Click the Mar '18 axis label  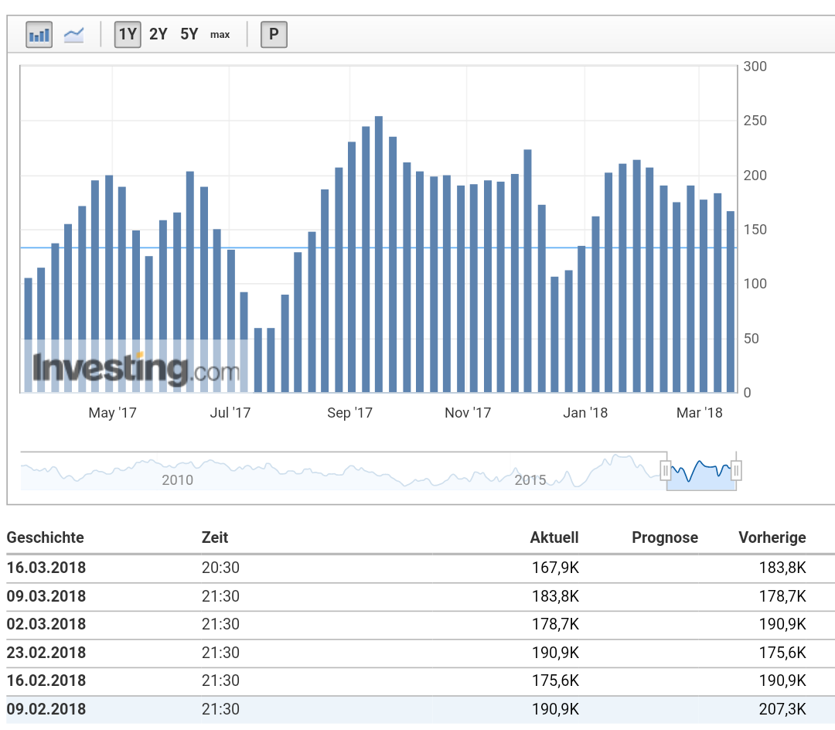tap(699, 413)
